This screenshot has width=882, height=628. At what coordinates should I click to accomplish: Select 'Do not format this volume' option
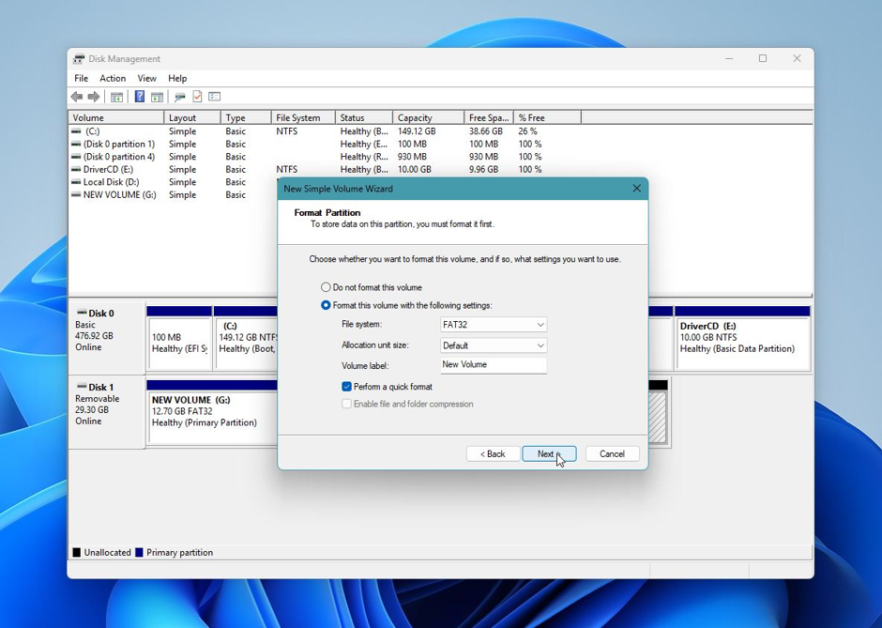click(x=326, y=287)
